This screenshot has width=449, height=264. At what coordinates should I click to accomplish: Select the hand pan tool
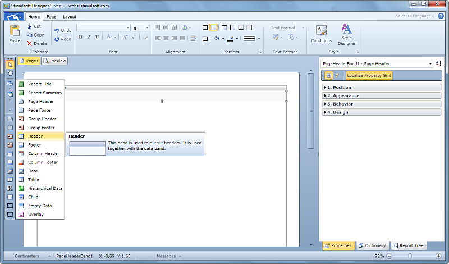point(10,73)
